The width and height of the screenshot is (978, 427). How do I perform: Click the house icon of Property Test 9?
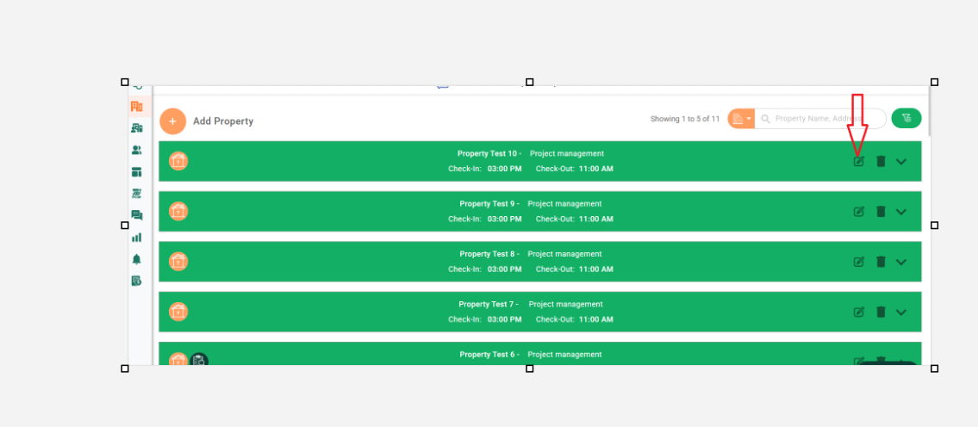[178, 211]
